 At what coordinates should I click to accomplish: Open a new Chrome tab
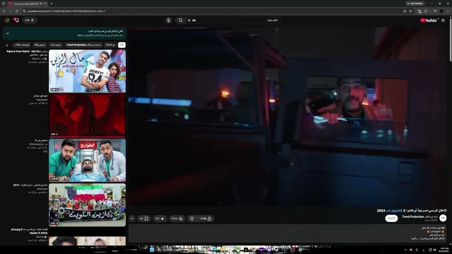tap(51, 4)
